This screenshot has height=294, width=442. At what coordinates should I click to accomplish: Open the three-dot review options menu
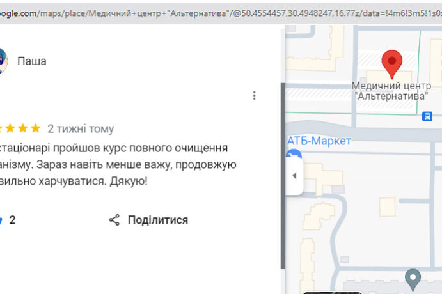(x=254, y=96)
